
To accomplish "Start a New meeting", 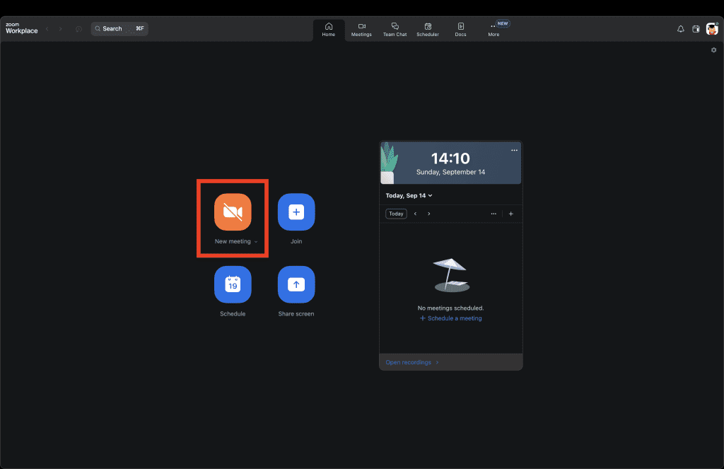I will point(233,212).
